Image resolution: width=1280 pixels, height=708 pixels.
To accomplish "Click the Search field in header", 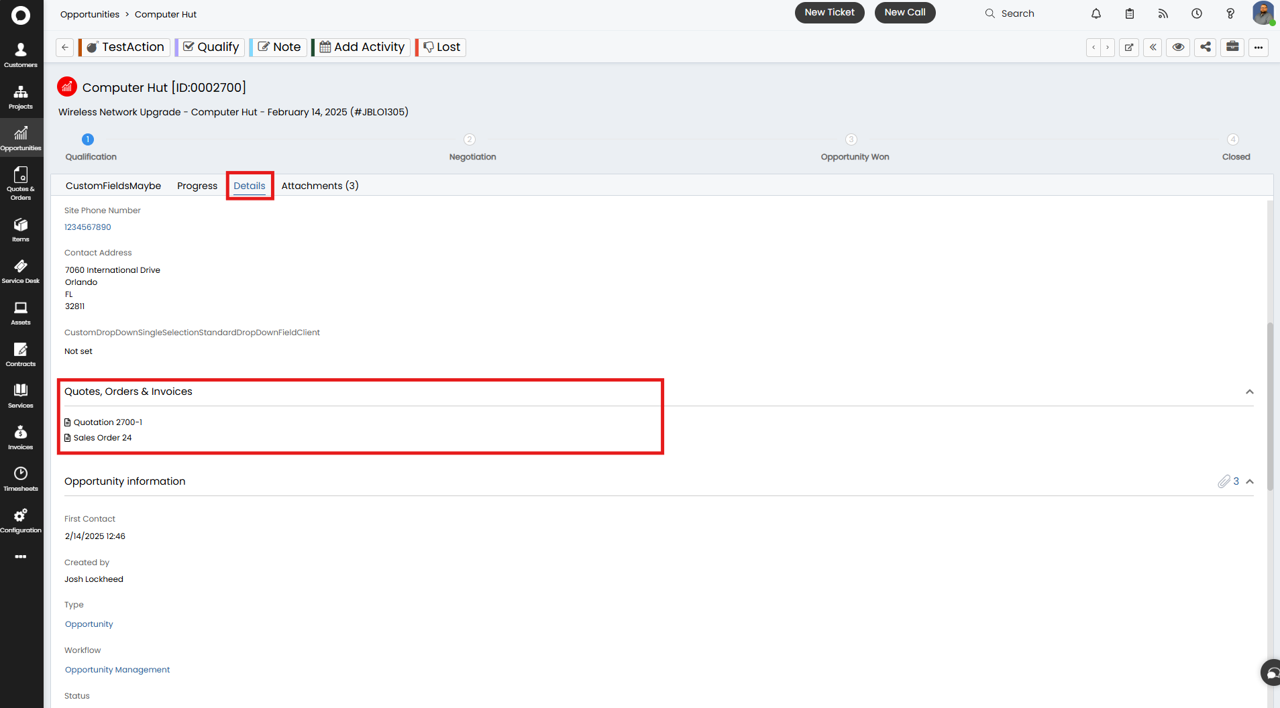I will 1018,13.
